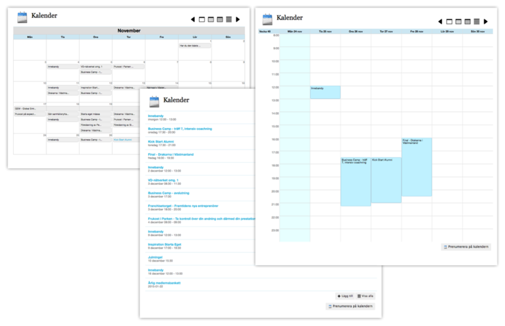
Task: Open 'Final - Drakarna' event block in week view
Action: coord(416,166)
